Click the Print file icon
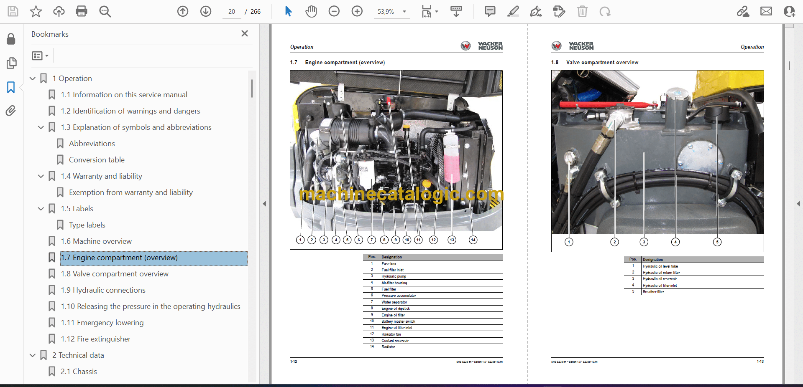 [82, 11]
